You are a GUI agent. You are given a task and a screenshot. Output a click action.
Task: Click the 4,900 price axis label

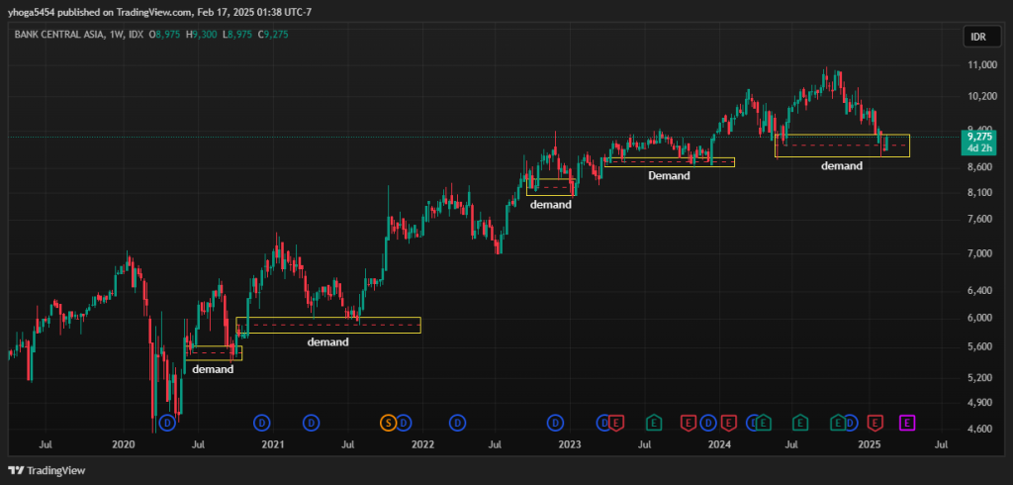click(980, 402)
